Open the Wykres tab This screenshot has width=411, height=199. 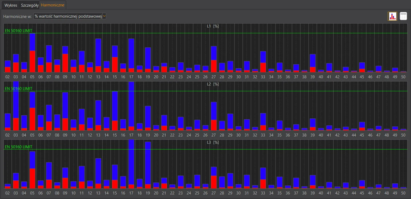pyautogui.click(x=11, y=5)
